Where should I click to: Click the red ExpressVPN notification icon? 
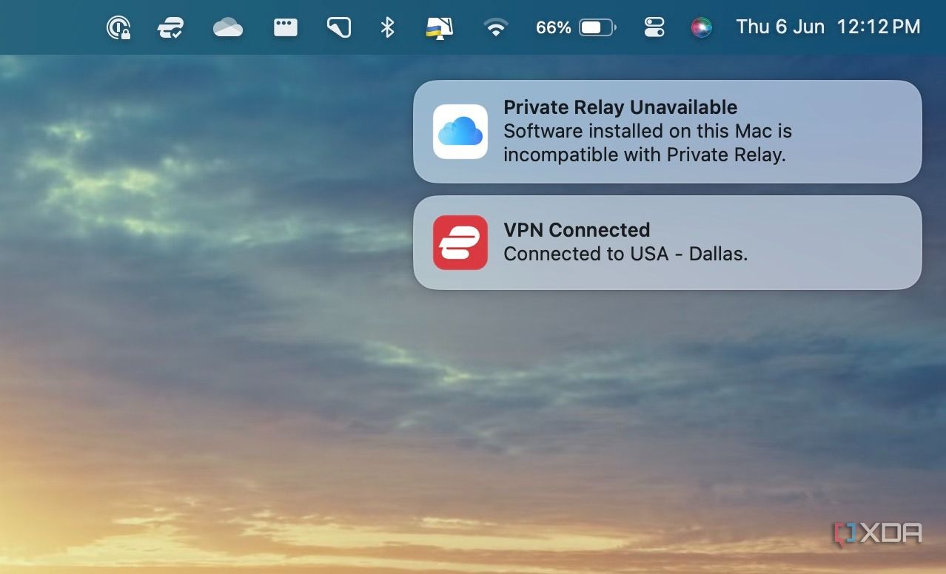[460, 242]
